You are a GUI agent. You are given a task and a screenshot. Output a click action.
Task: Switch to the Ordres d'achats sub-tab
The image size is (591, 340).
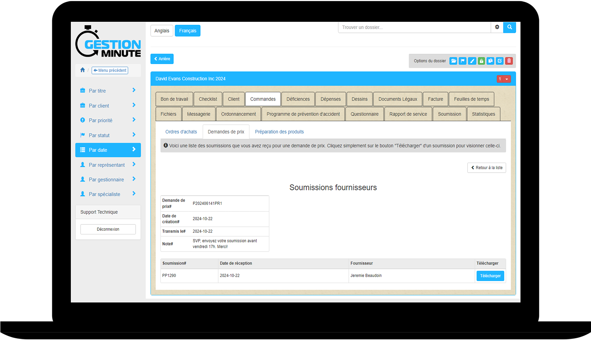click(x=181, y=132)
